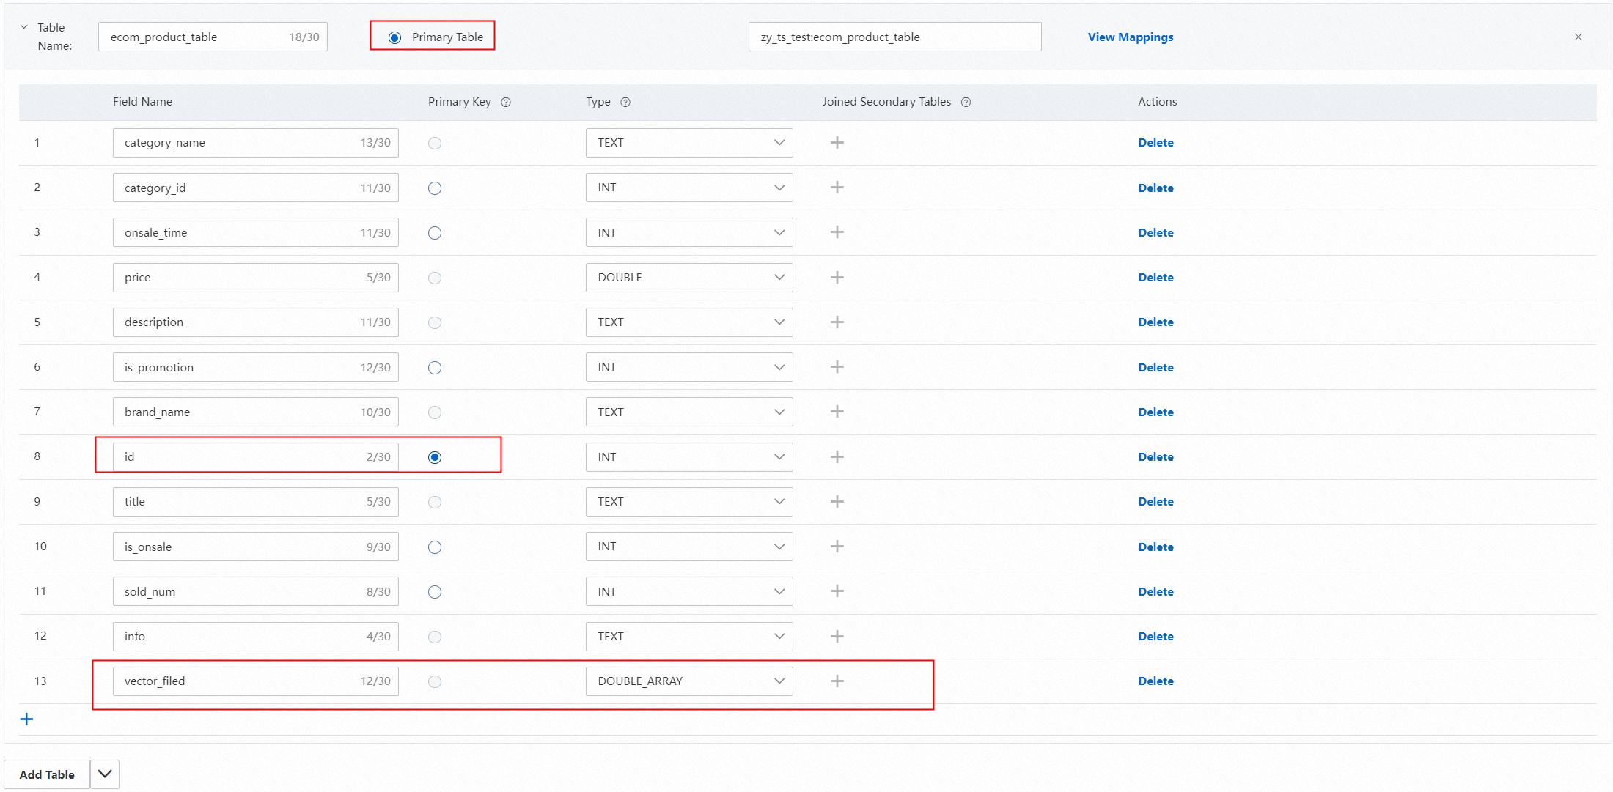Collapse the table section chevron
The width and height of the screenshot is (1613, 792).
click(x=23, y=27)
